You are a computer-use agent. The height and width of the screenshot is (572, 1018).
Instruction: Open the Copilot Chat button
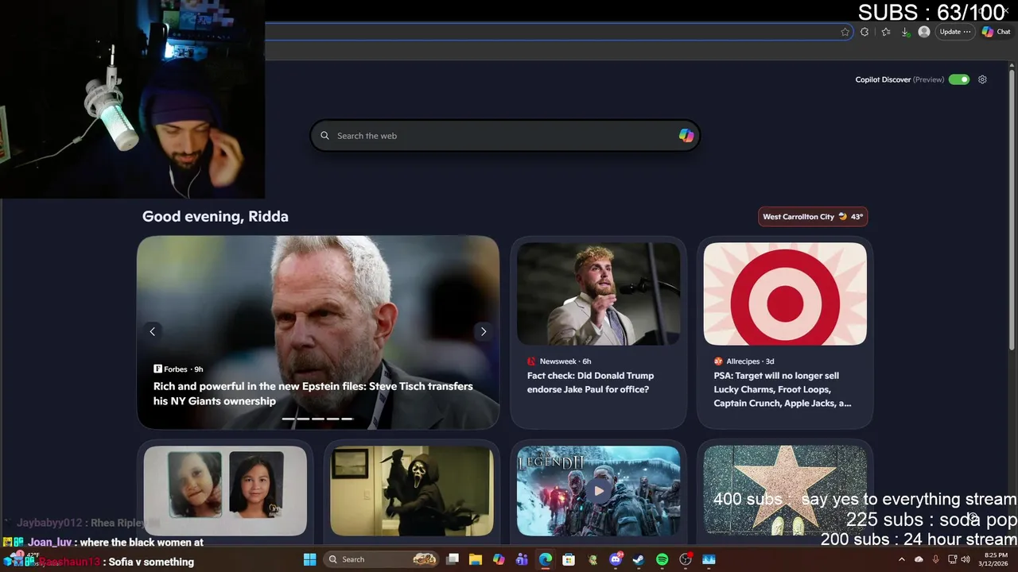pos(997,32)
